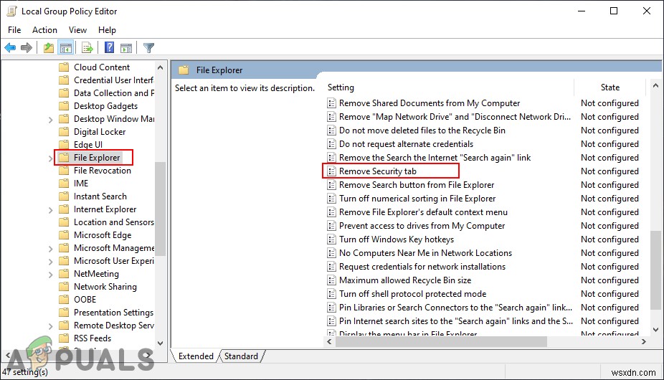The width and height of the screenshot is (664, 380).
Task: Expand the Internet Explorer tree node
Action: pos(50,210)
